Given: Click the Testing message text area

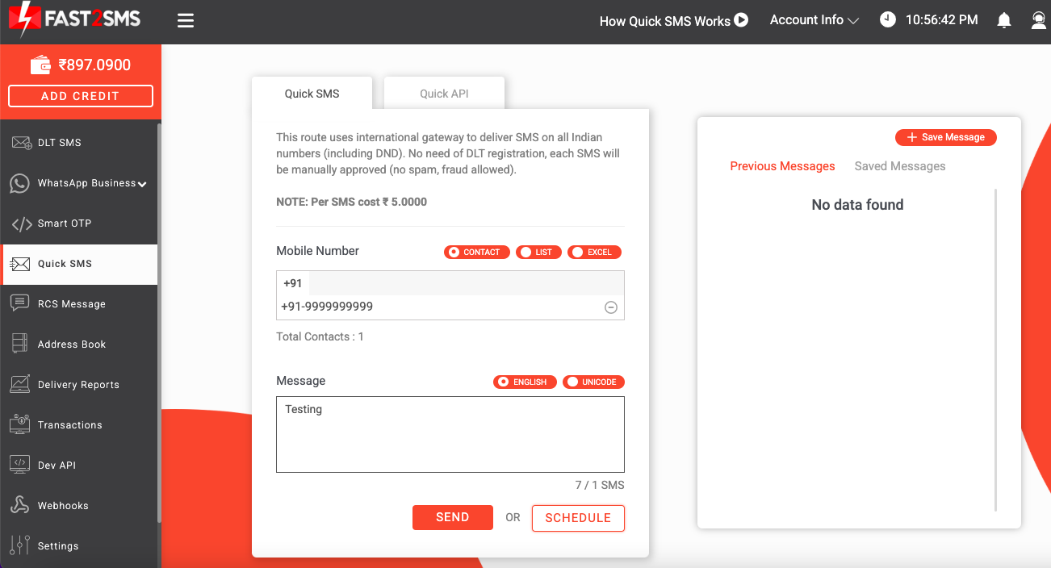Looking at the screenshot, I should [x=450, y=434].
